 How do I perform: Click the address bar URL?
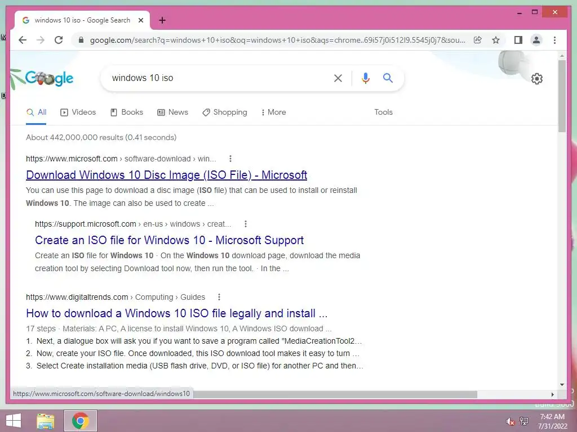(x=277, y=40)
